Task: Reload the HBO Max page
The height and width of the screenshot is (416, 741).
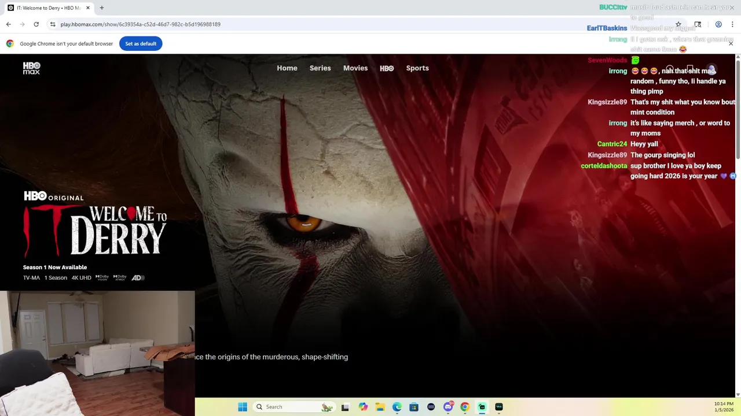Action: coord(36,24)
